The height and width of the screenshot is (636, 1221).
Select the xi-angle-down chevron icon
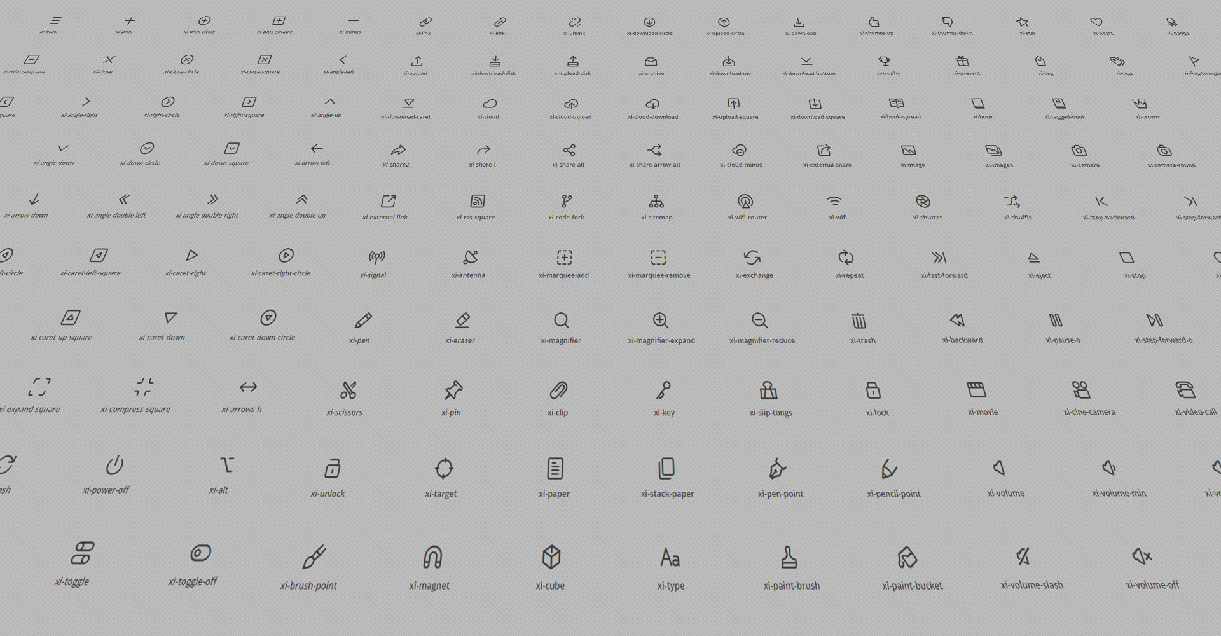(63, 148)
